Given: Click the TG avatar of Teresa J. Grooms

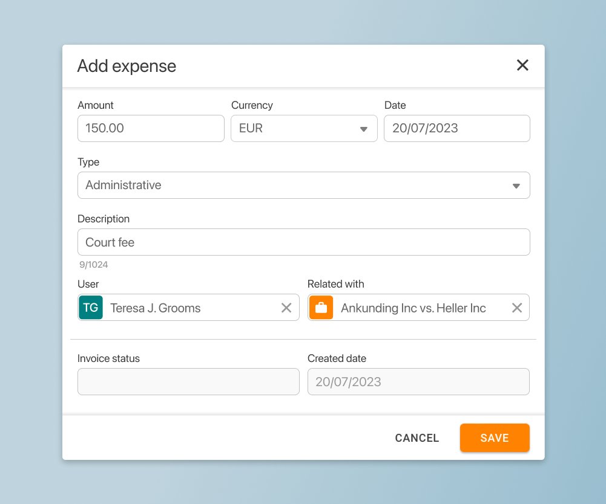Looking at the screenshot, I should pyautogui.click(x=91, y=308).
